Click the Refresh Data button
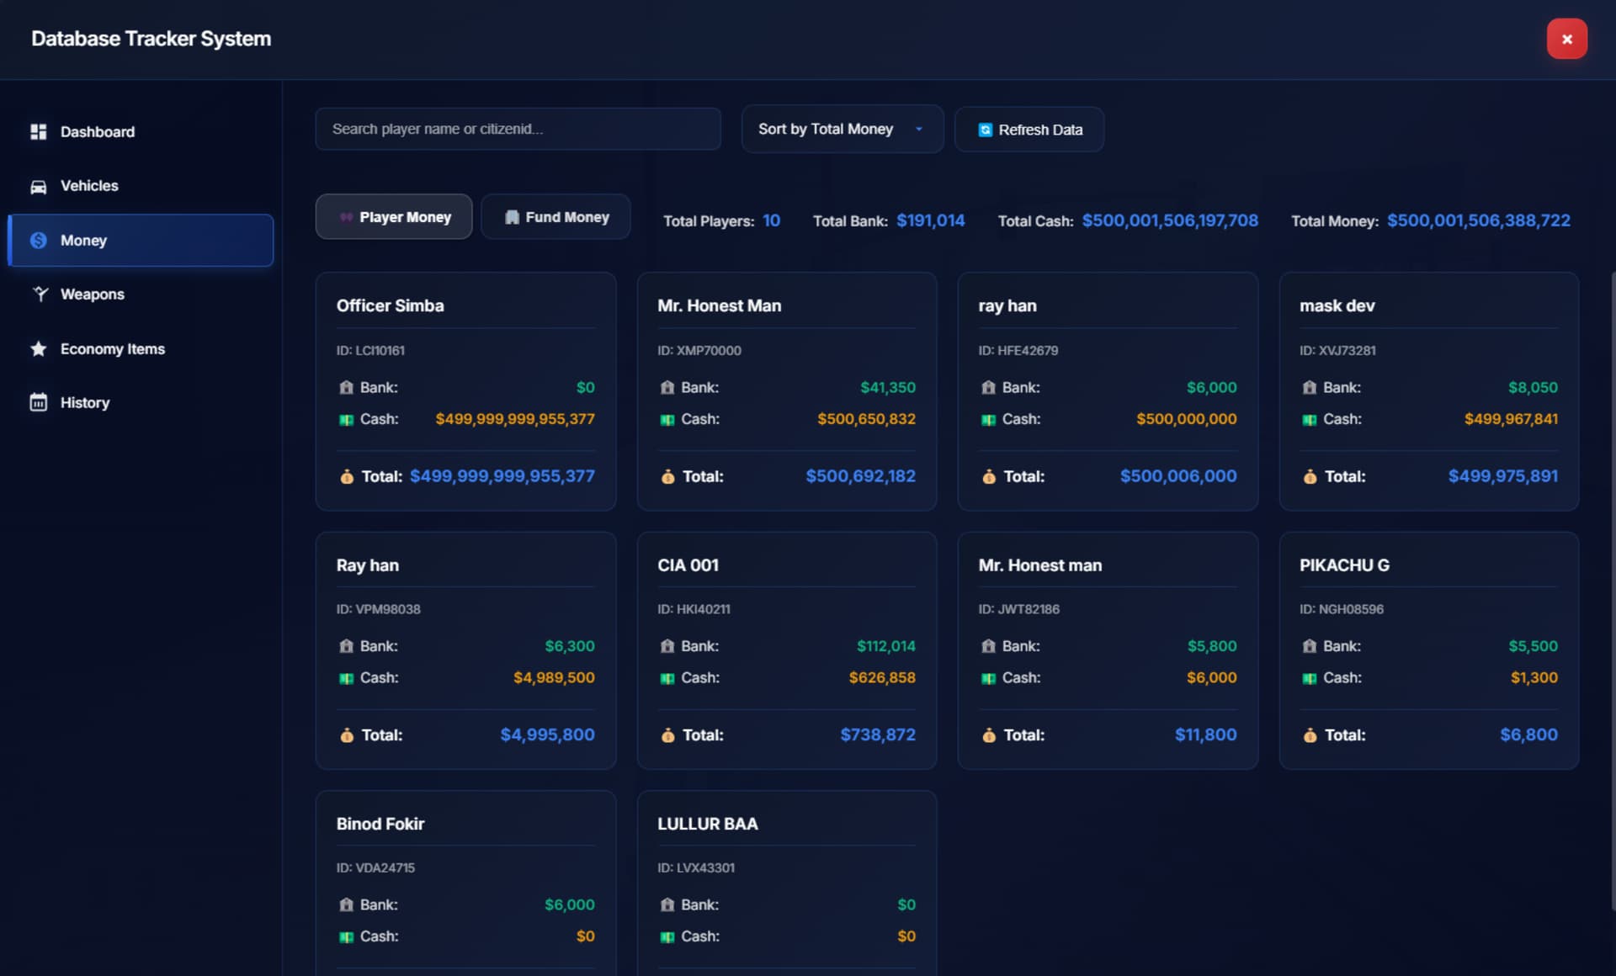This screenshot has width=1616, height=976. point(1029,129)
